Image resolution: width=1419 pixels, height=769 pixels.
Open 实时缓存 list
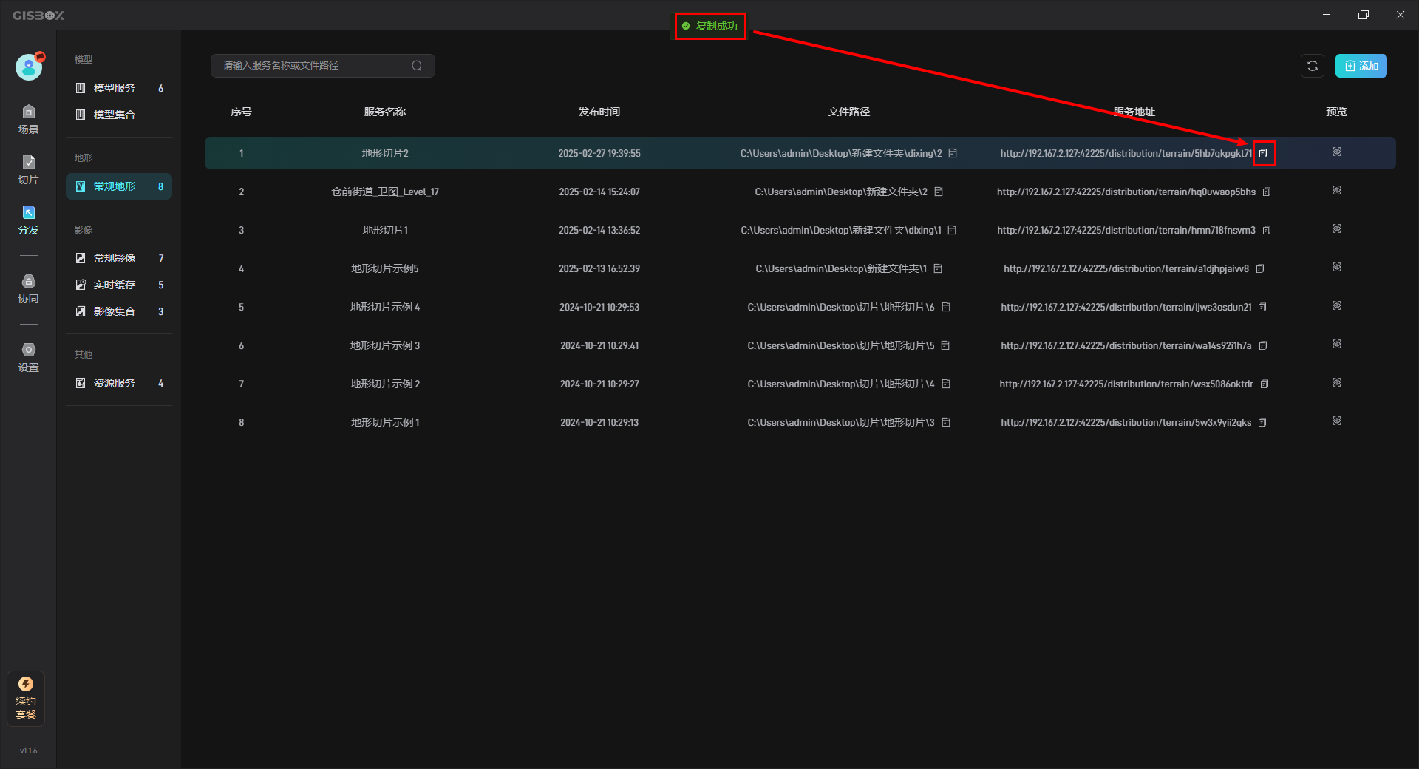[x=119, y=285]
